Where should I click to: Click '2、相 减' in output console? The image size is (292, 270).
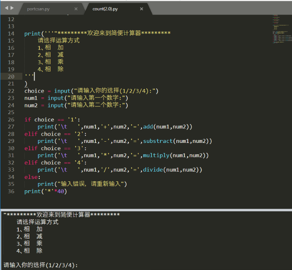tap(30, 236)
